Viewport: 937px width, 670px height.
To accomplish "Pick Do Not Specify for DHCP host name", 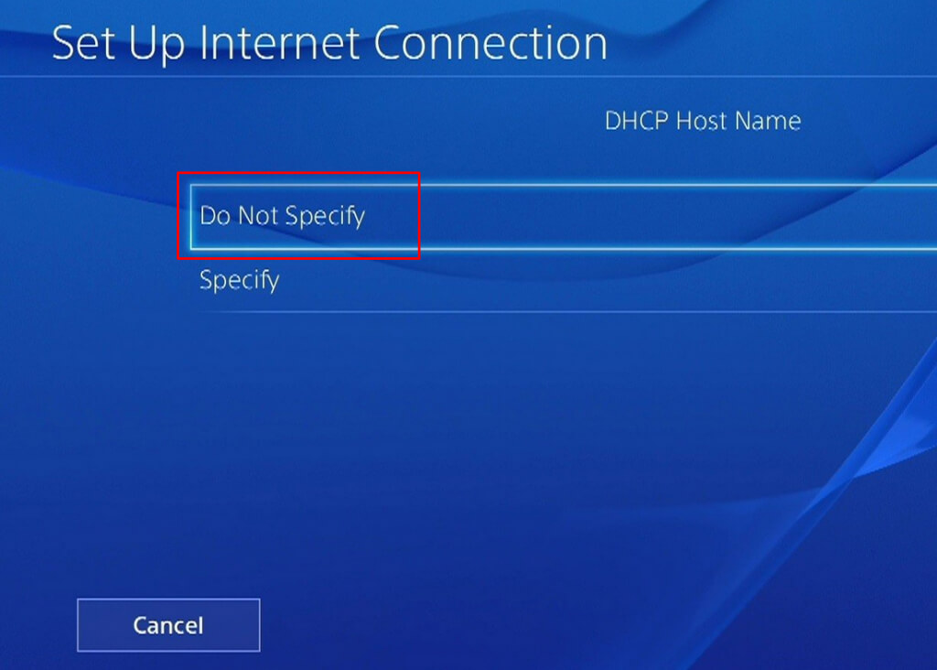I will click(x=564, y=216).
